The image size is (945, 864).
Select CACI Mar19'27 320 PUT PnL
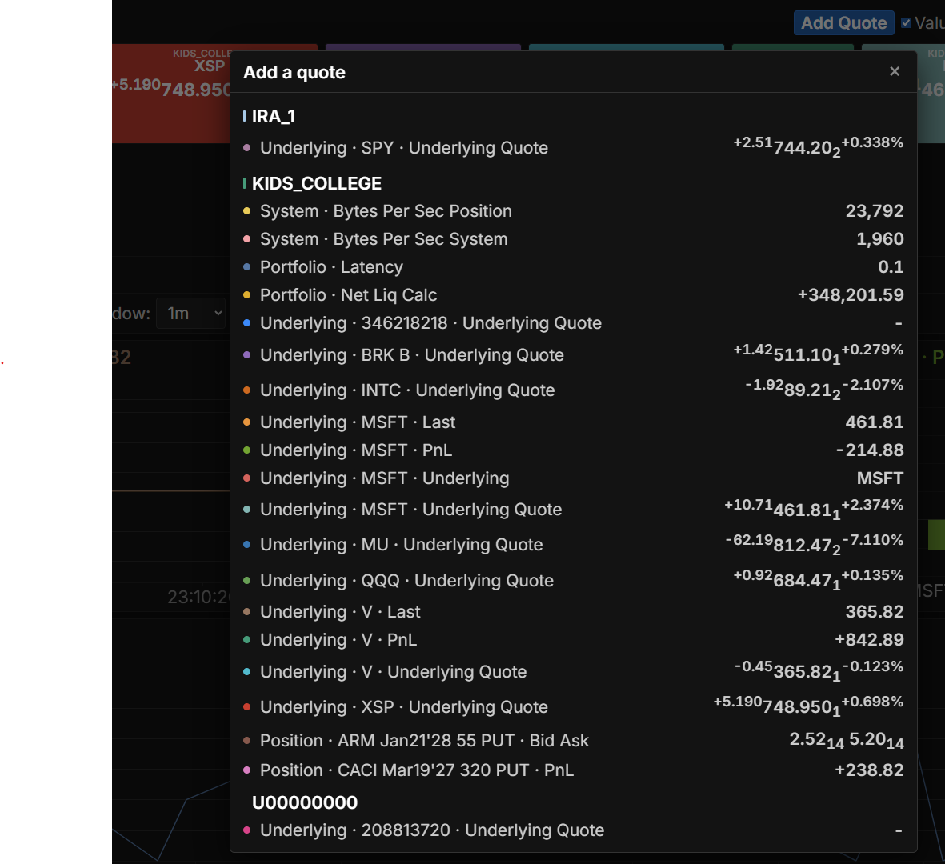pos(573,770)
